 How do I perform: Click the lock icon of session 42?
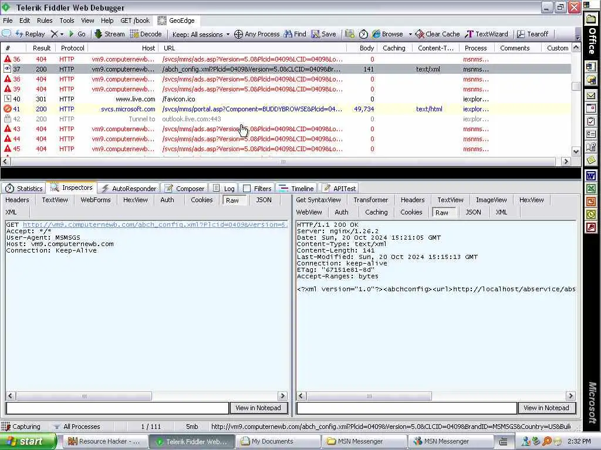click(7, 118)
